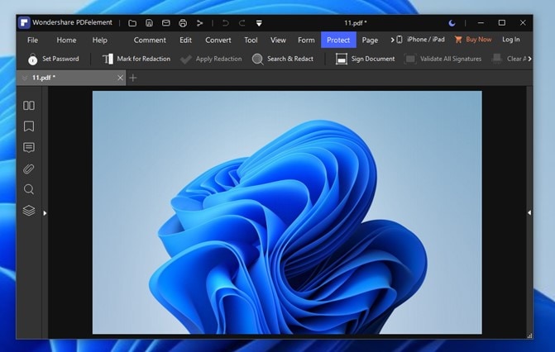
Task: Open the File menu
Action: 32,40
